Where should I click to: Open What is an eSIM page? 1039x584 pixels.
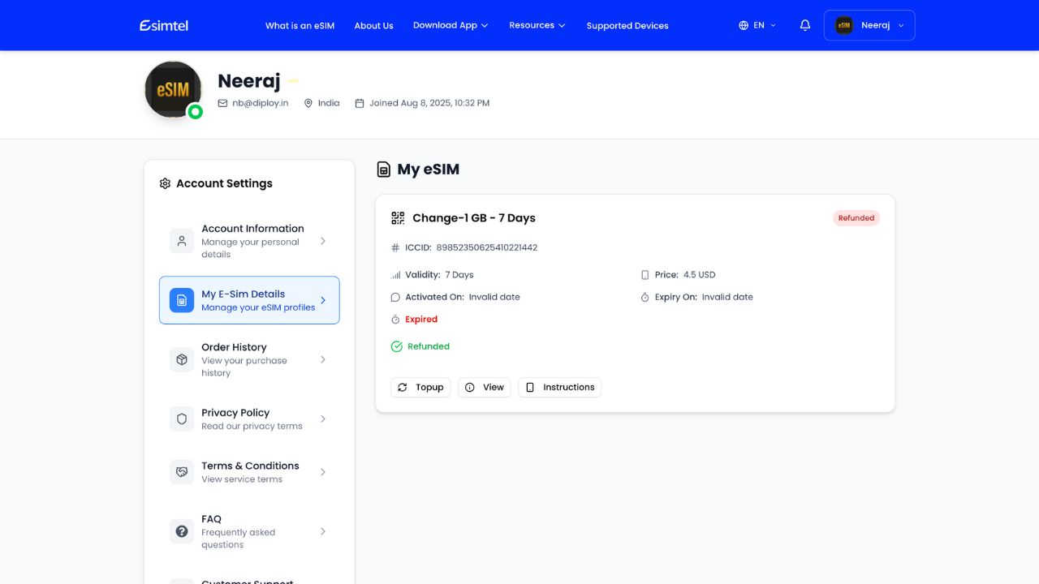tap(300, 25)
